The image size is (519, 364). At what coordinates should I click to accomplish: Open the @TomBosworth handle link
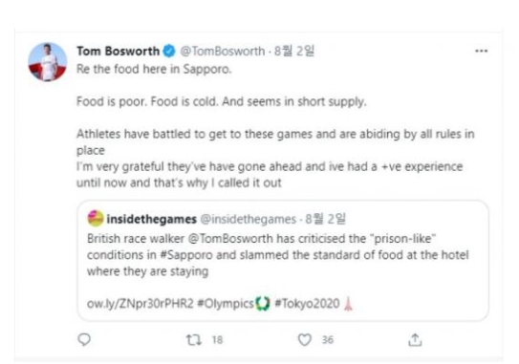(x=223, y=52)
